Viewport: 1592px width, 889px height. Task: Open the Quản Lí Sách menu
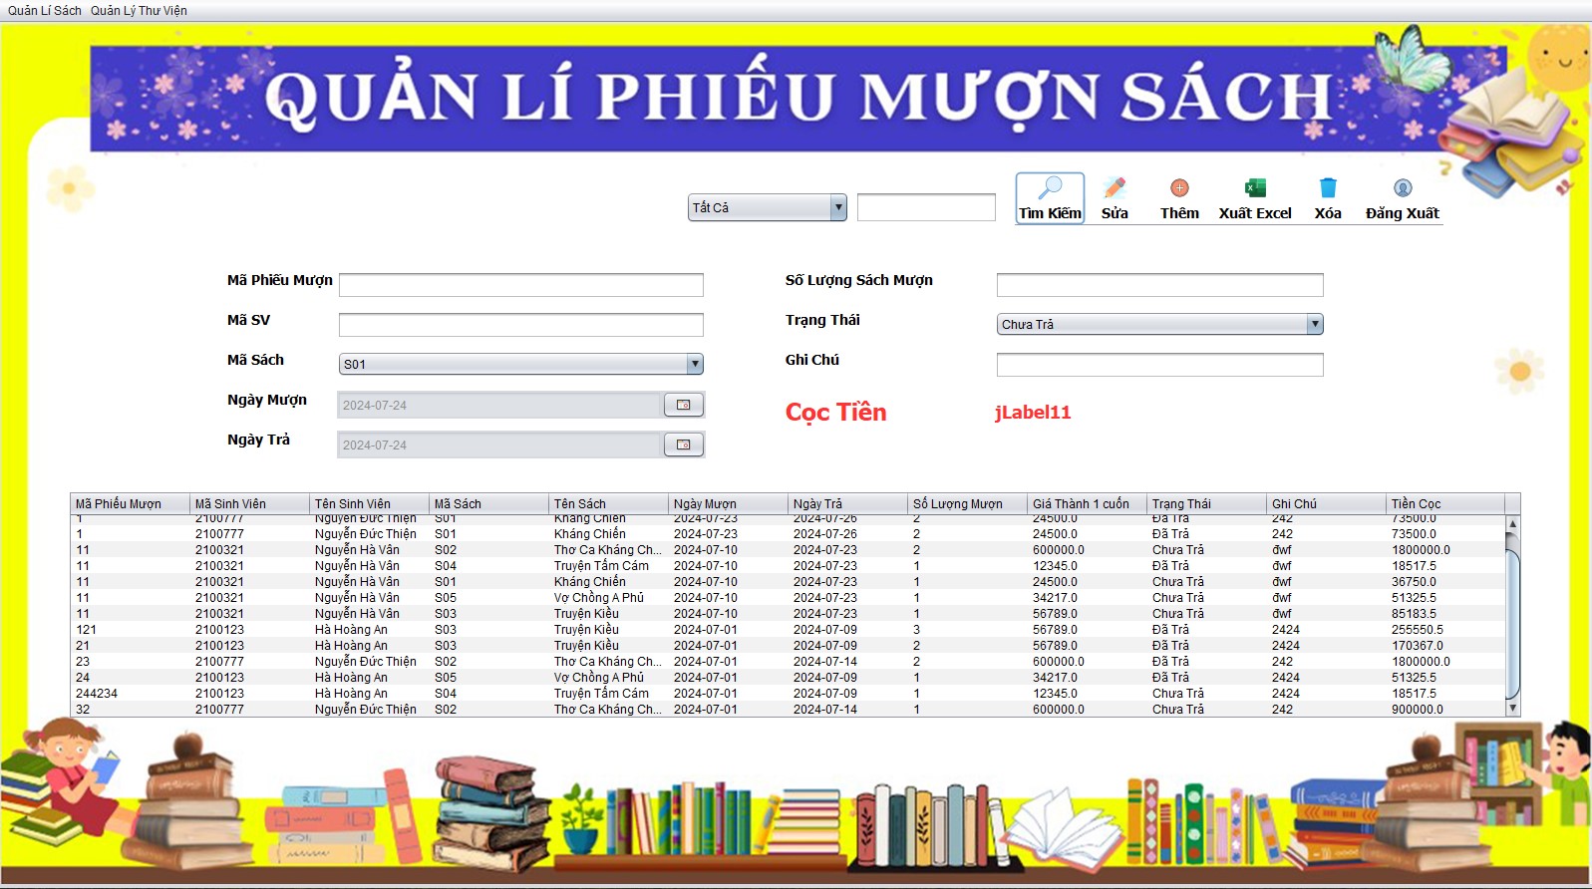[45, 11]
